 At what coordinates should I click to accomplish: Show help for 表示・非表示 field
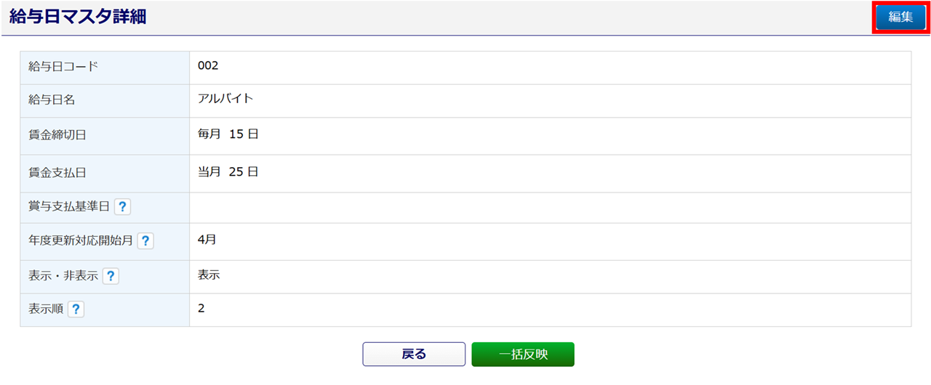tap(111, 276)
